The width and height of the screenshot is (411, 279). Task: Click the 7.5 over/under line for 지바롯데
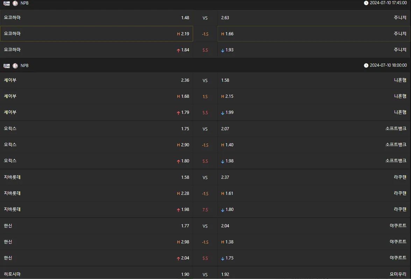click(x=205, y=210)
